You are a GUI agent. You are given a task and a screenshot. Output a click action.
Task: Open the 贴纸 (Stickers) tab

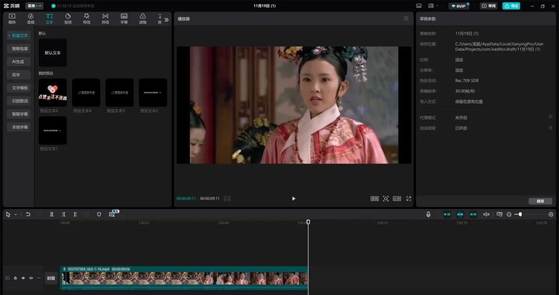[68, 19]
